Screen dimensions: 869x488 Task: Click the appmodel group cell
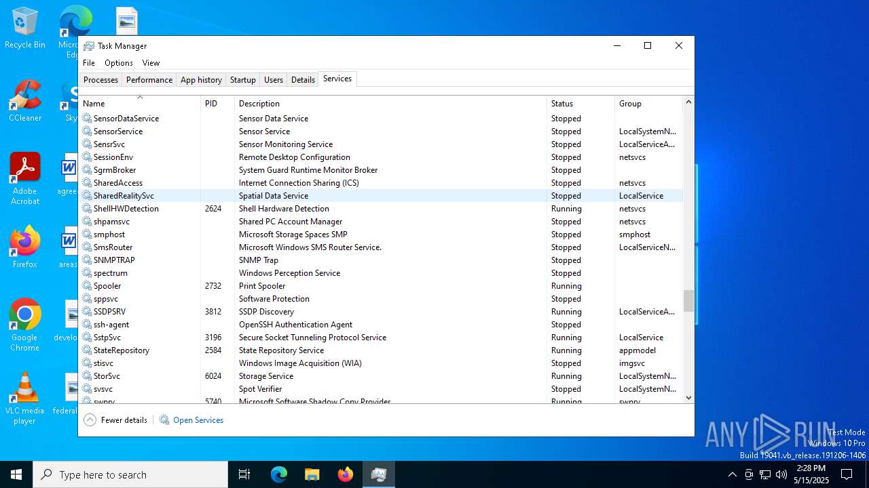point(637,350)
